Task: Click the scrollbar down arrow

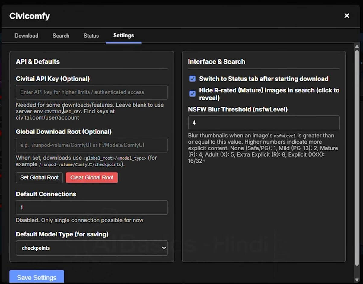Action: [x=357, y=279]
